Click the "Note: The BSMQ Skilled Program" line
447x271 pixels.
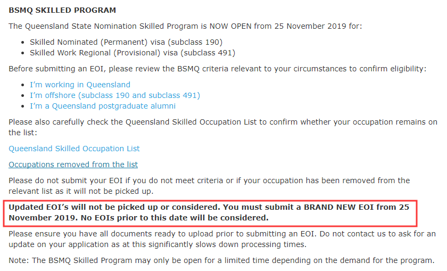pyautogui.click(x=221, y=261)
